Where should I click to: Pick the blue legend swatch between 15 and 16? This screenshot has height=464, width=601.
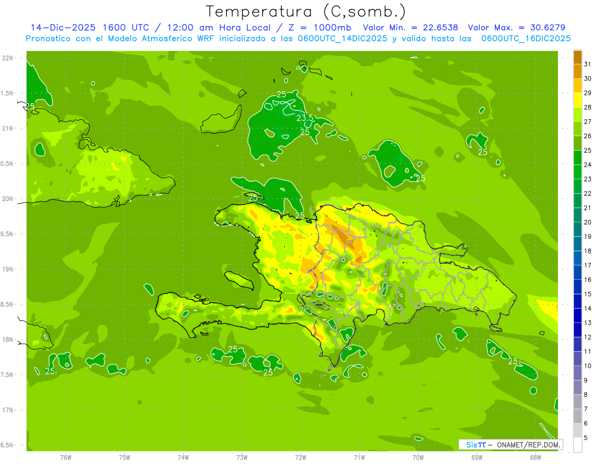(x=577, y=287)
